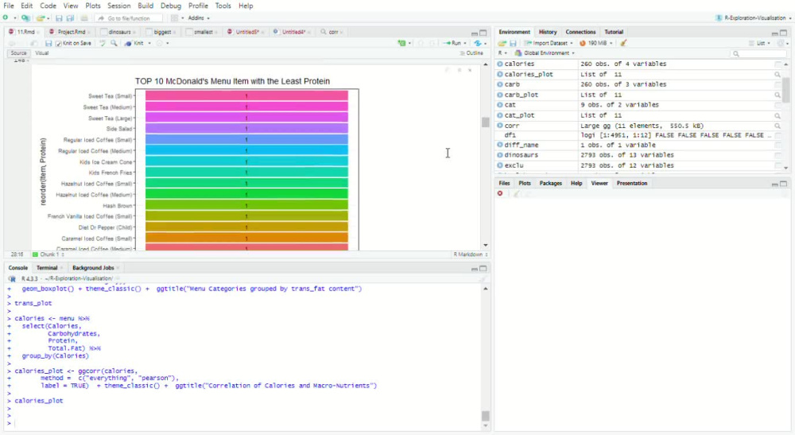Viewport: 795px width, 435px height.
Task: Inspect calories_plot with magnifier icon
Action: 778,75
